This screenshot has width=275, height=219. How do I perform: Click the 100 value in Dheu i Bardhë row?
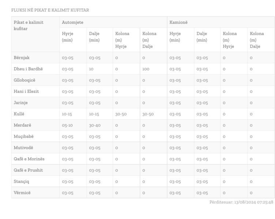coord(146,69)
